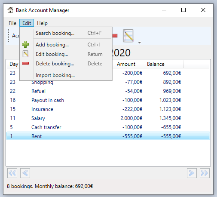Viewport: 217px width, 197px height.
Task: Open the Help menu
Action: click(x=42, y=23)
